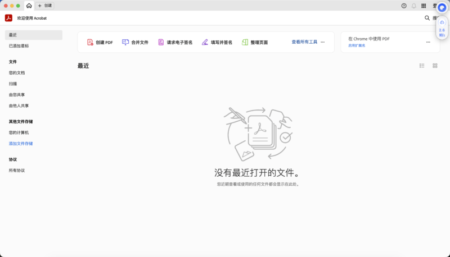The width and height of the screenshot is (450, 257).
Task: Click the blue circular floating assistant icon
Action: [442, 8]
